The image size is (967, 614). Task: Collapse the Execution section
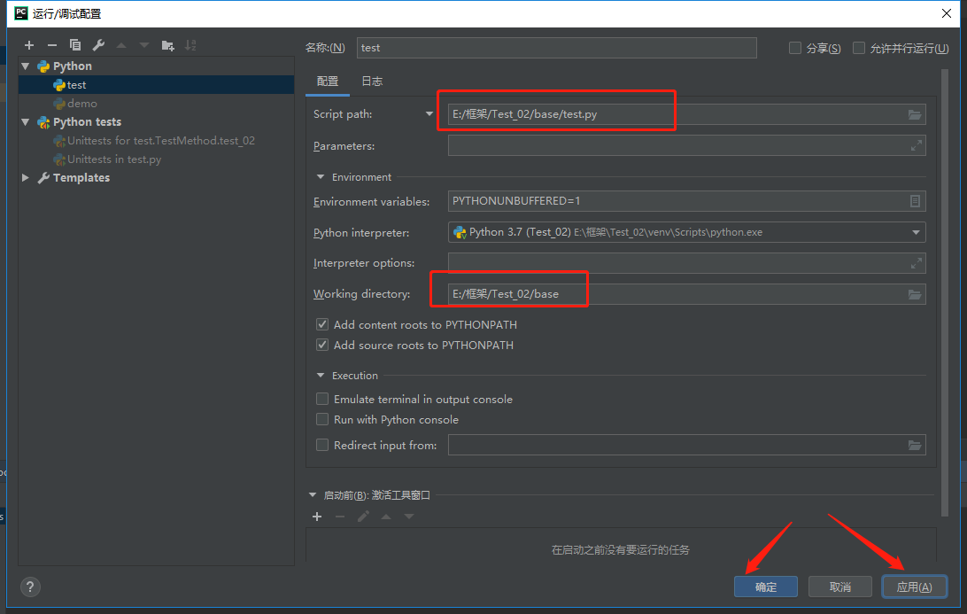tap(320, 375)
